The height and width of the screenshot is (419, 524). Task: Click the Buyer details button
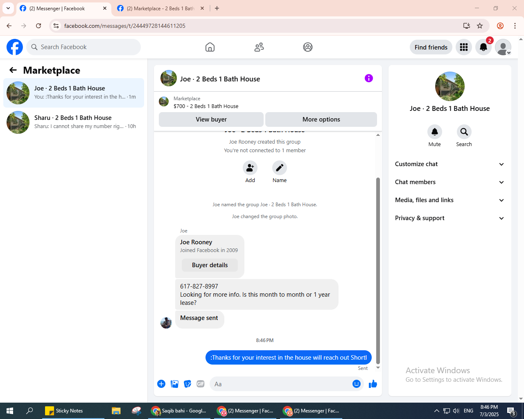(210, 265)
